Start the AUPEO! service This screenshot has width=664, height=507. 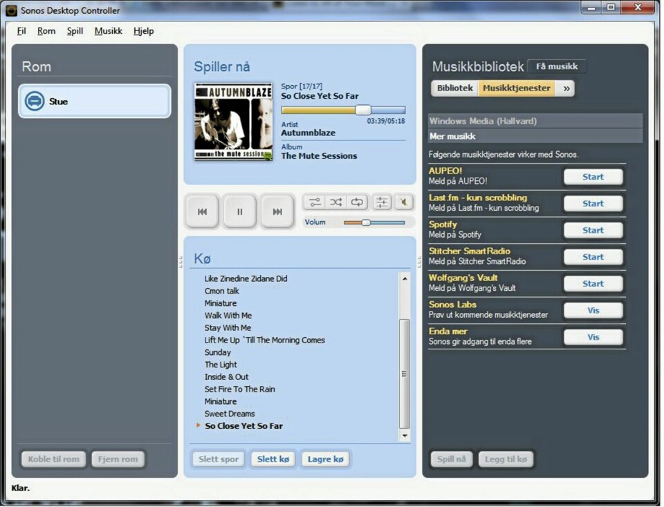593,177
